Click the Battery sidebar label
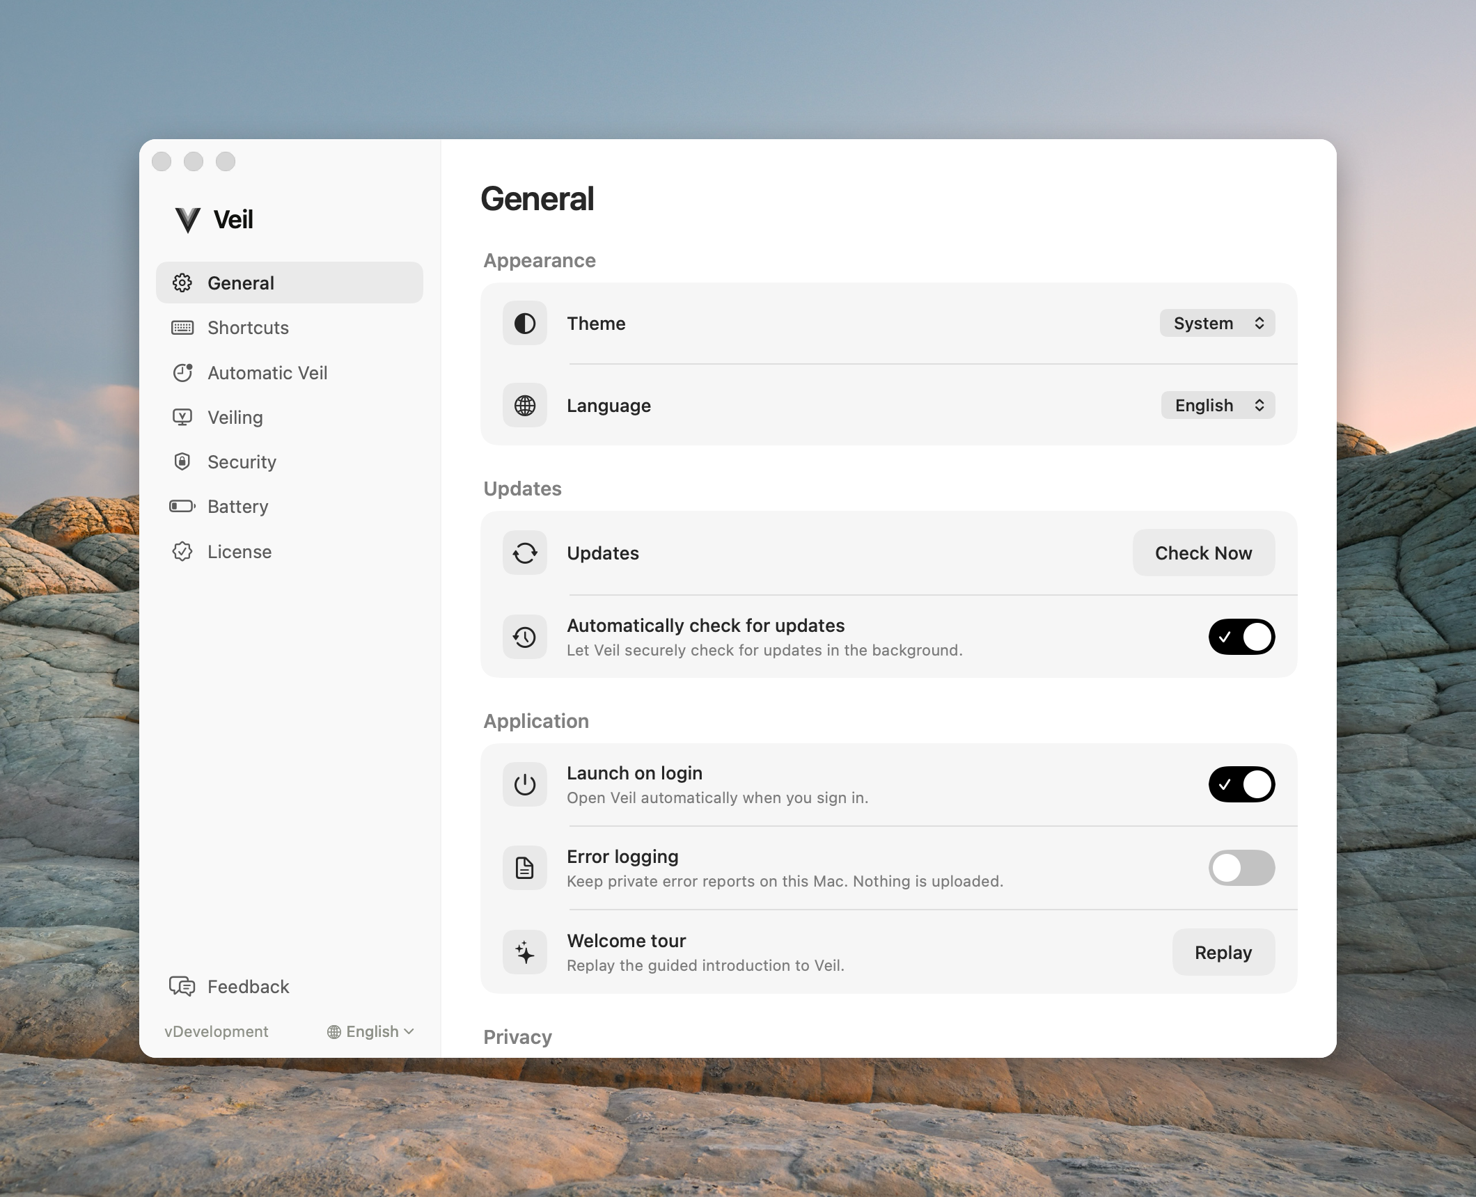The image size is (1476, 1197). coord(237,506)
